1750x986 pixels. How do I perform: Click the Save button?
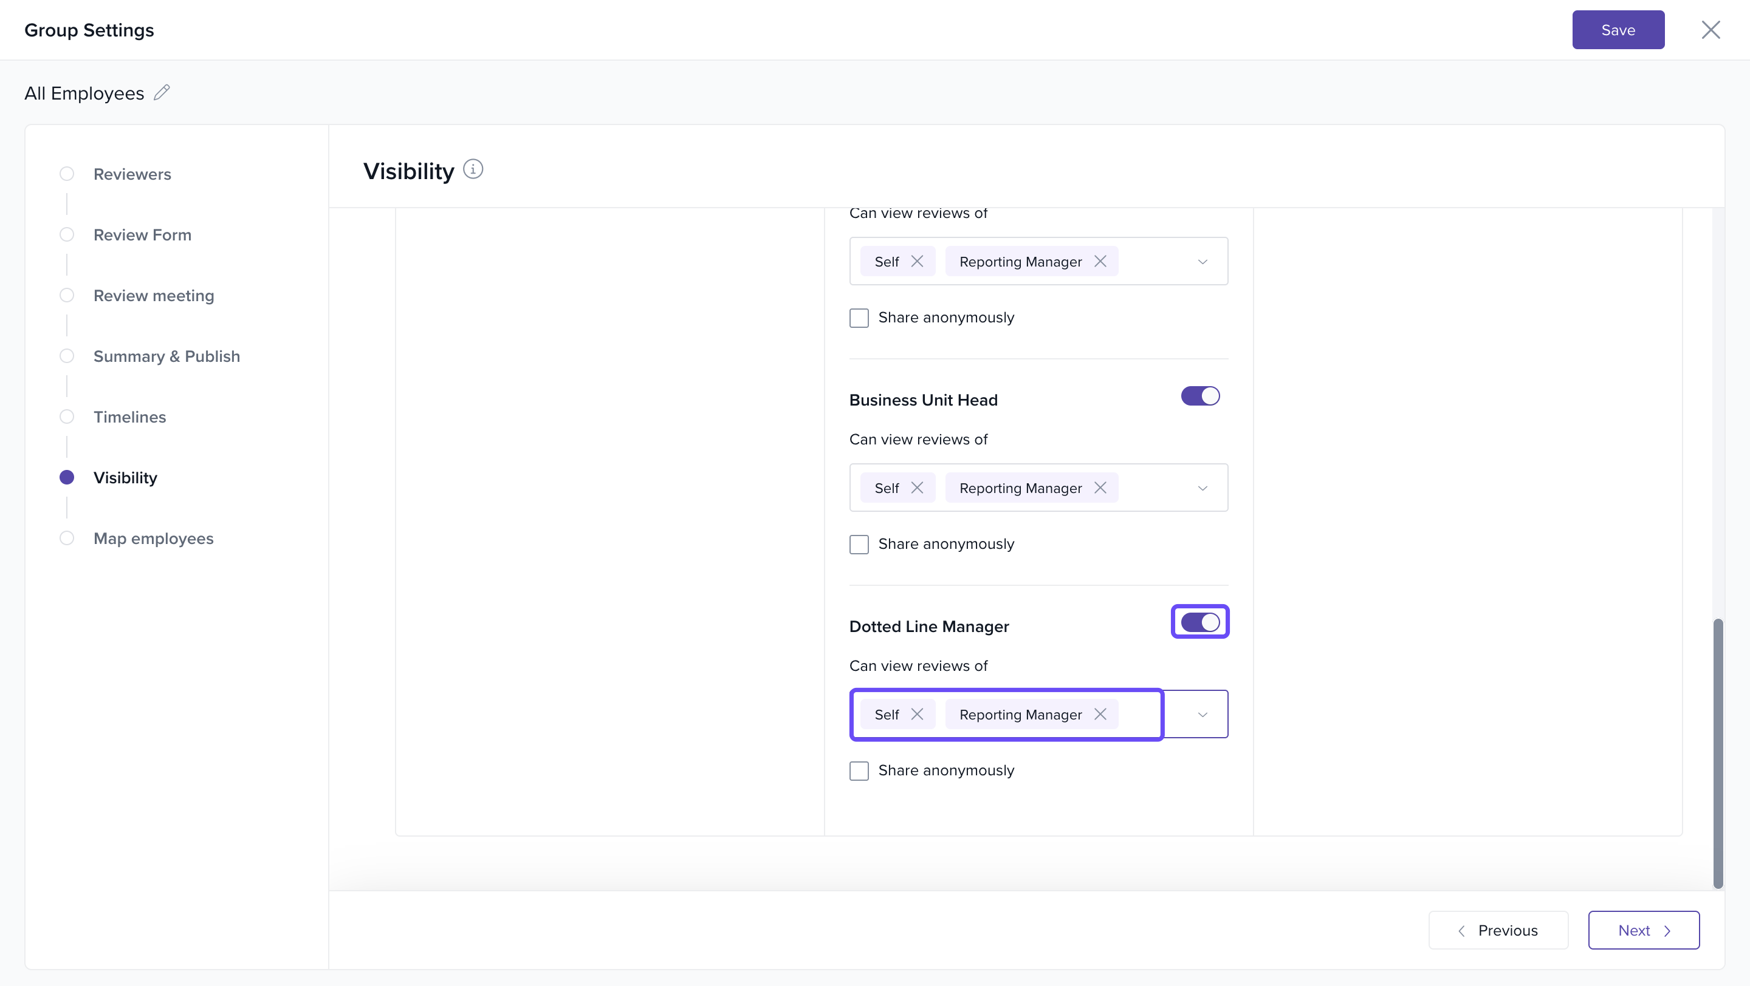point(1618,30)
